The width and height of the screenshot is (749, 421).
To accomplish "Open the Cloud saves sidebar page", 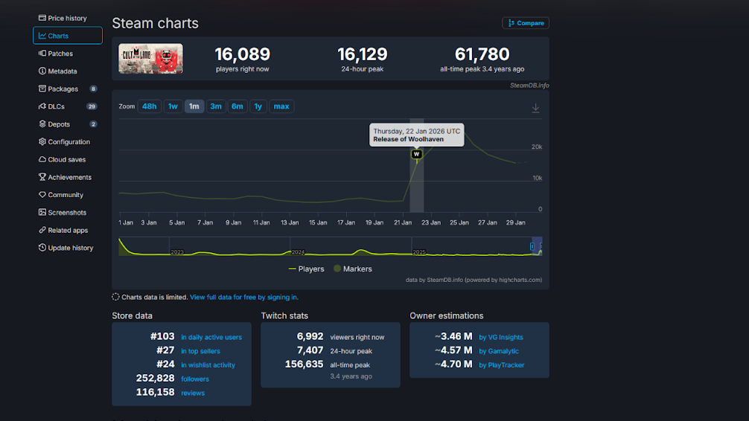I will point(66,160).
